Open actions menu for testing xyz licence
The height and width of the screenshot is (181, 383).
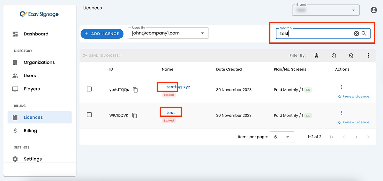tap(342, 87)
